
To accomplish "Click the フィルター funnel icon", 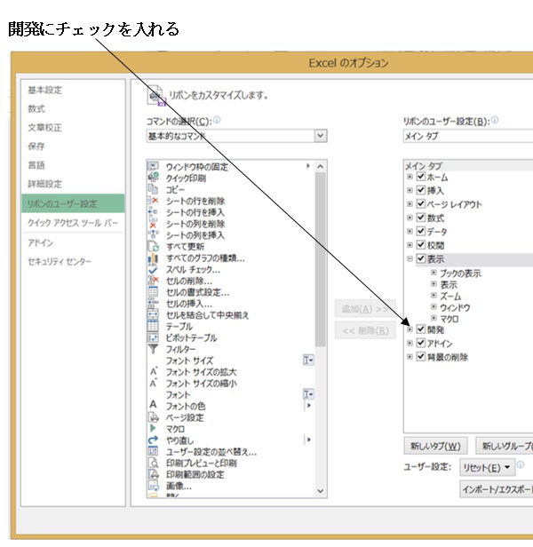I will [x=153, y=349].
